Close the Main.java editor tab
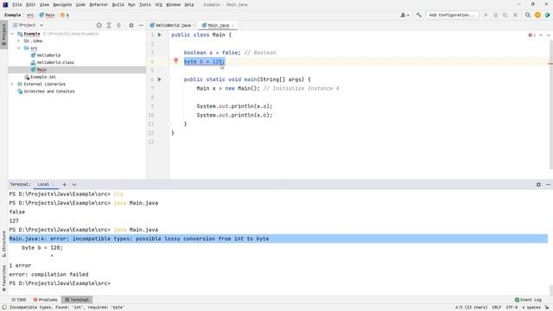Viewport: 553px width, 311px height. tap(232, 25)
